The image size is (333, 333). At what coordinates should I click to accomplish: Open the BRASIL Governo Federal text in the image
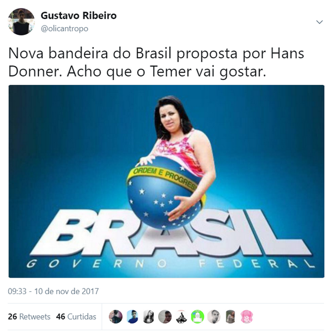click(x=170, y=240)
